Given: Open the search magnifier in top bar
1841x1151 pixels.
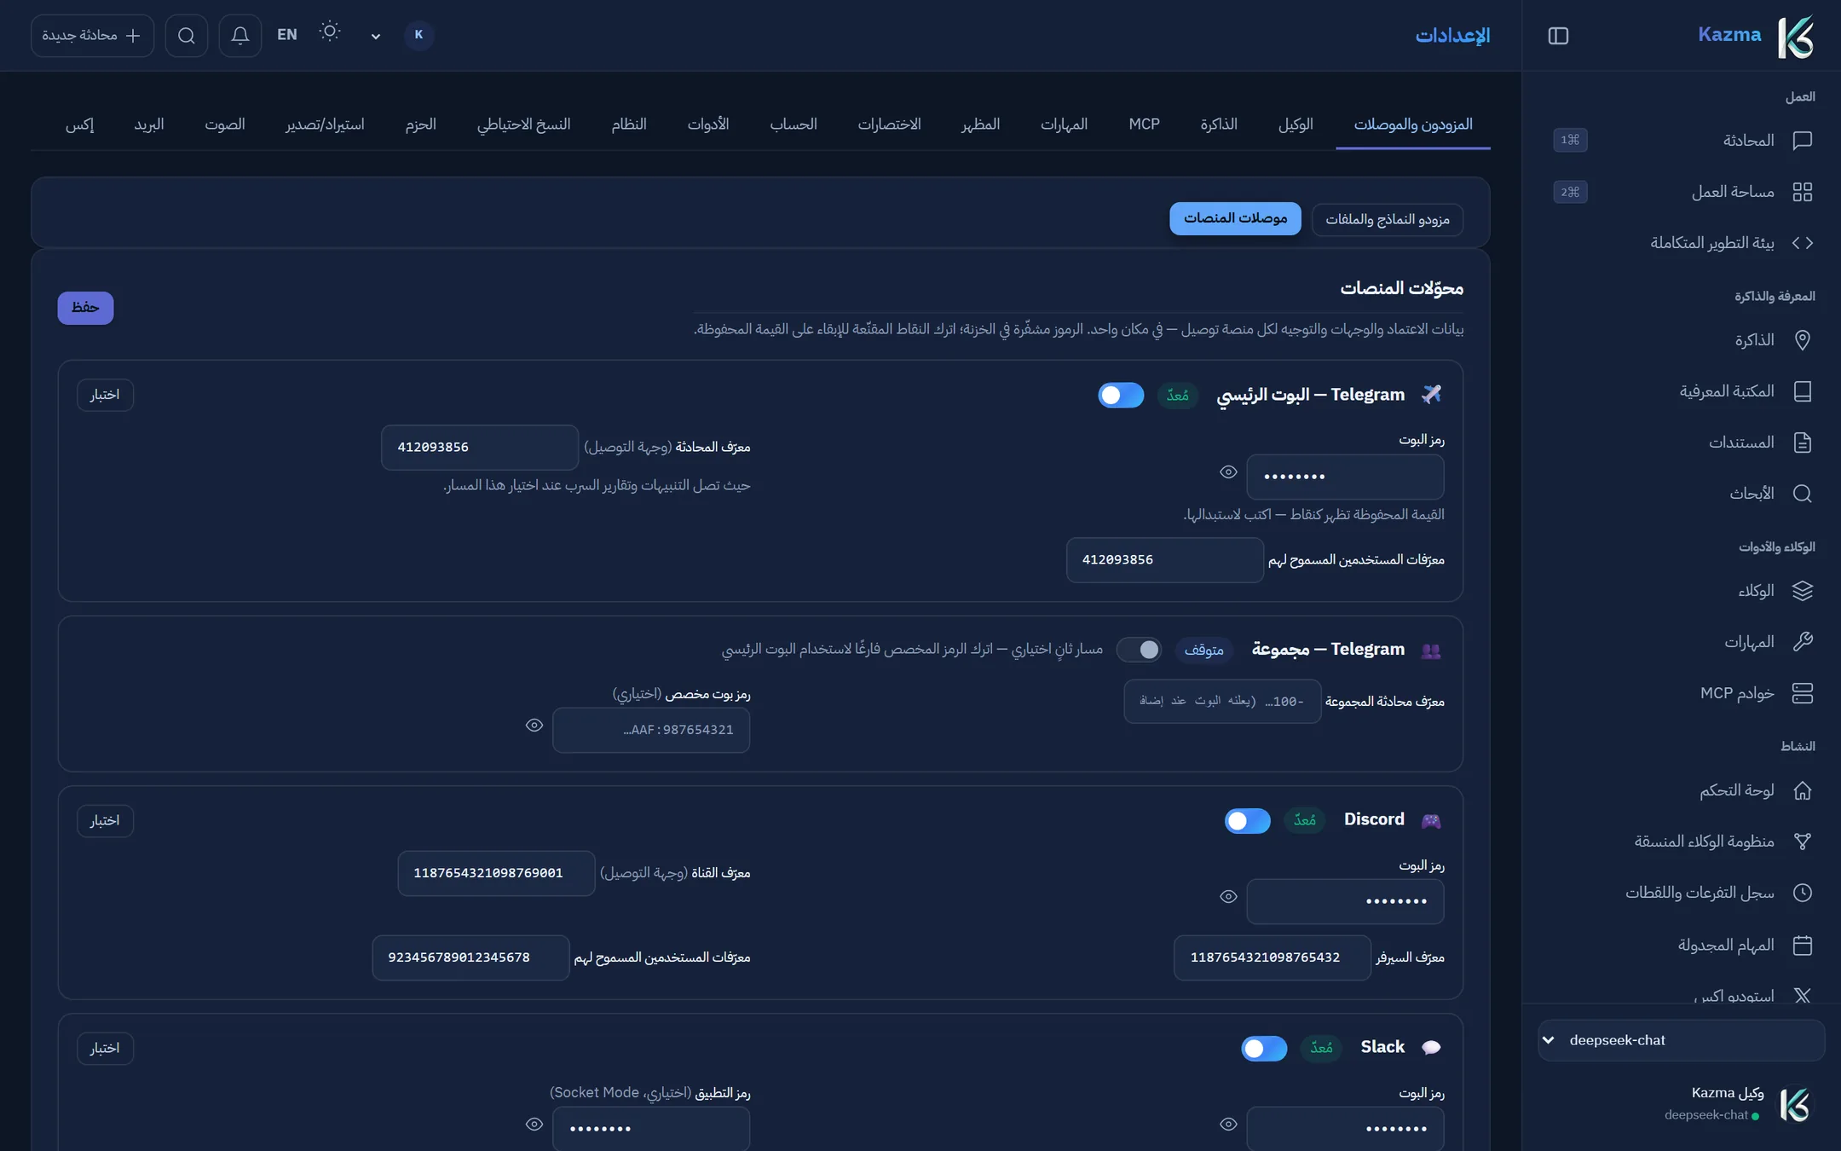Looking at the screenshot, I should 187,36.
